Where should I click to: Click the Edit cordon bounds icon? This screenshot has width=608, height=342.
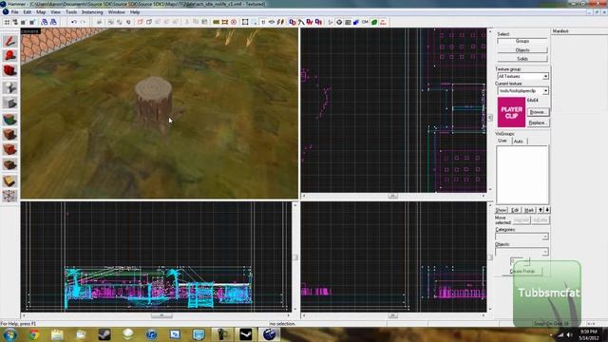pos(225,22)
